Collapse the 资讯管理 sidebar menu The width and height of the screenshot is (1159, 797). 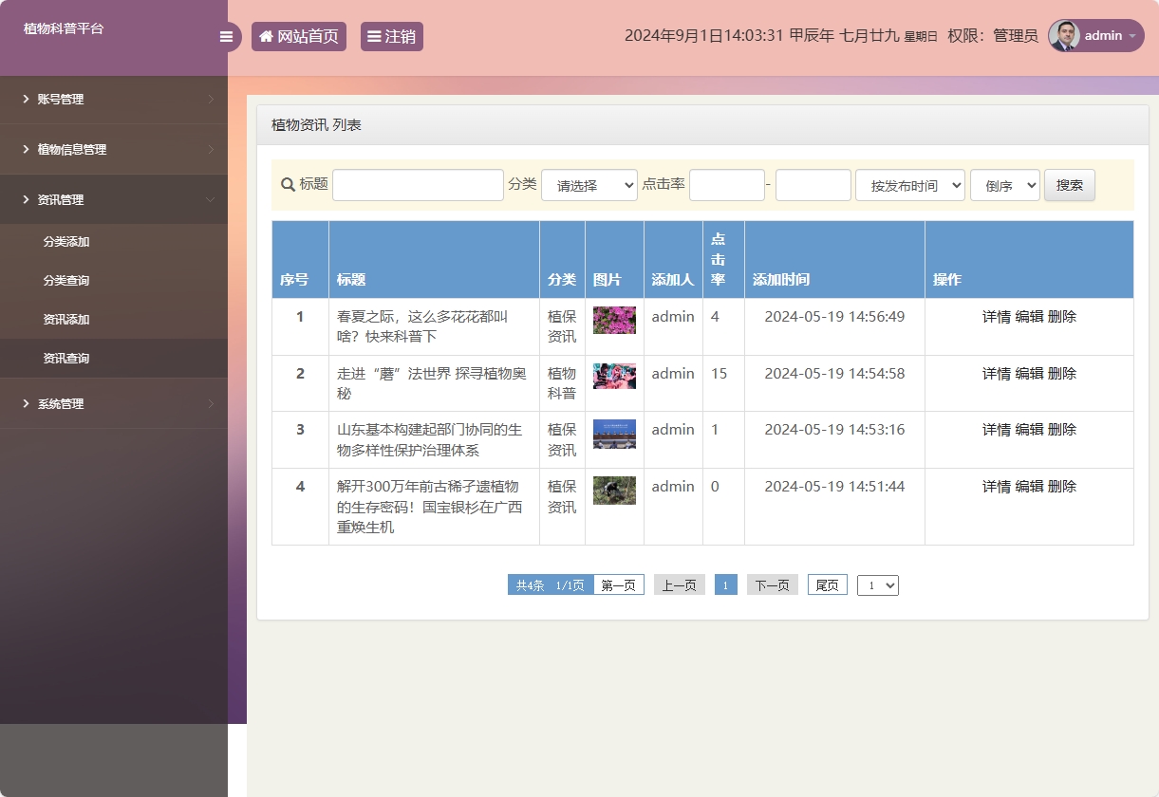click(114, 200)
